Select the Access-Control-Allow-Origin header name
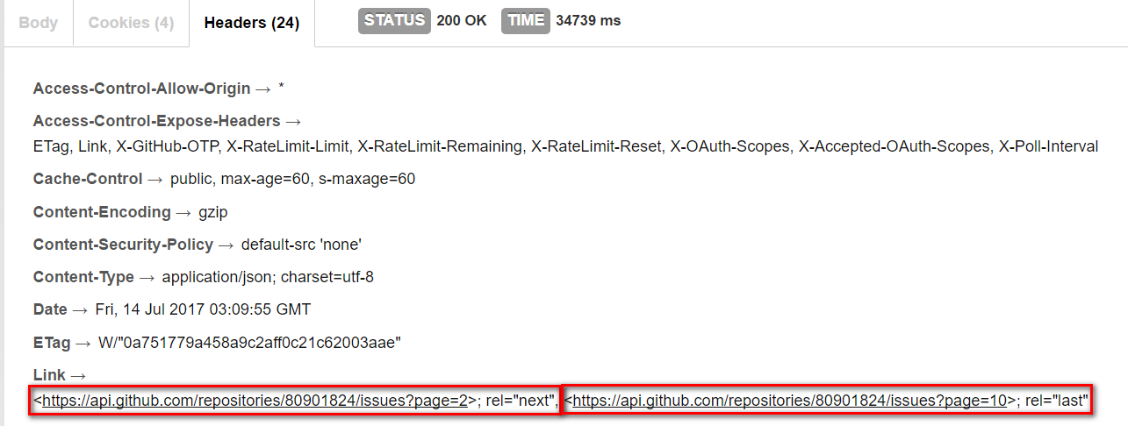The width and height of the screenshot is (1128, 426). pos(142,89)
